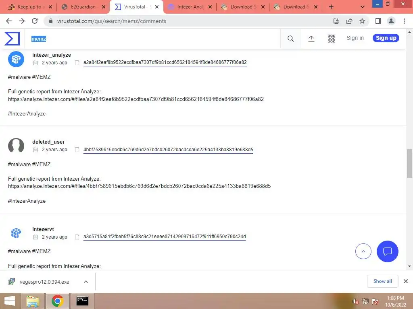
Task: Click the page vertical scrollbar thumb
Action: coord(409,163)
